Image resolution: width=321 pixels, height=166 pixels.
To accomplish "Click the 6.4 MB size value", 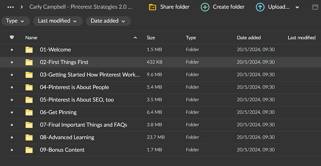I will [x=154, y=112].
